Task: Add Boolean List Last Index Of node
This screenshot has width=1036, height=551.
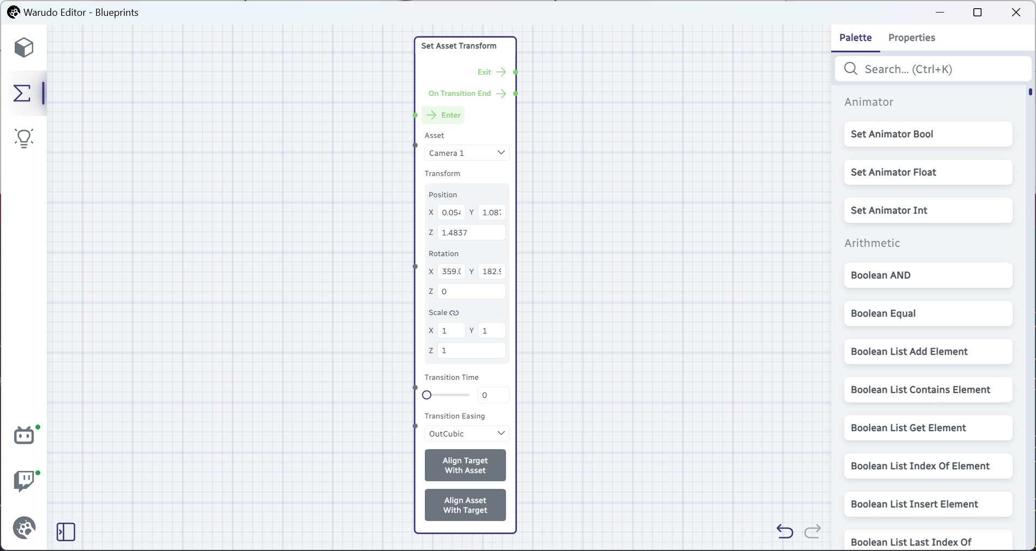Action: coord(928,540)
